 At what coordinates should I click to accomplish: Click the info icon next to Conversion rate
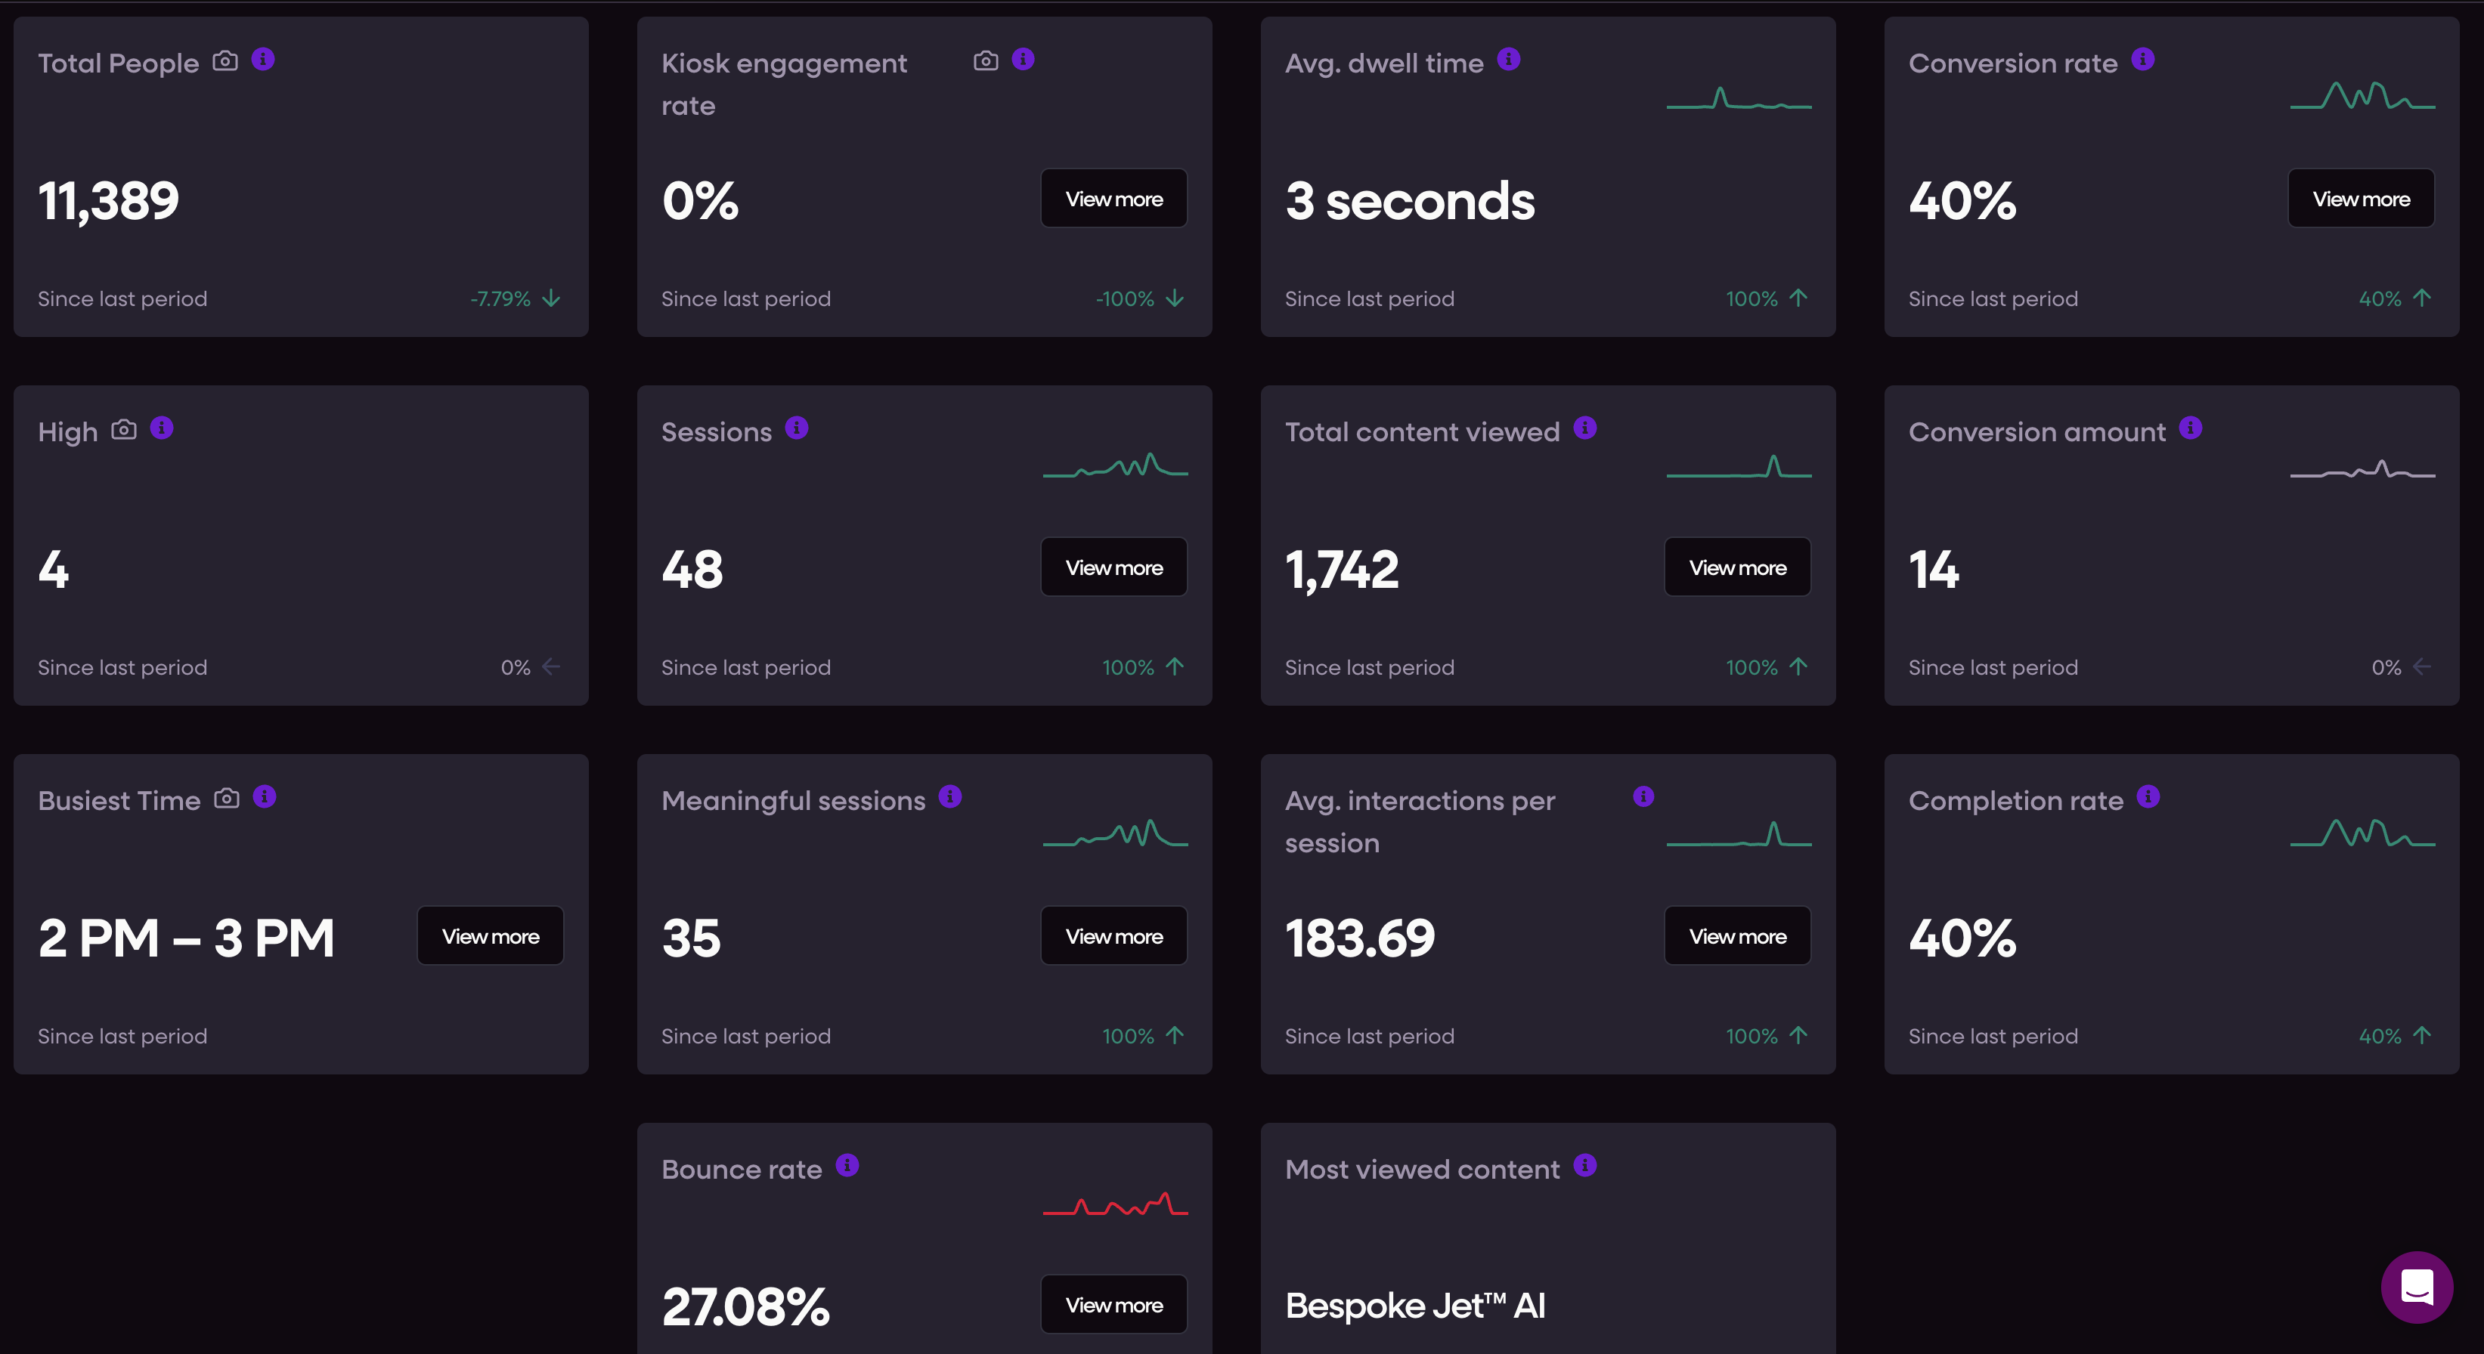click(x=2142, y=60)
